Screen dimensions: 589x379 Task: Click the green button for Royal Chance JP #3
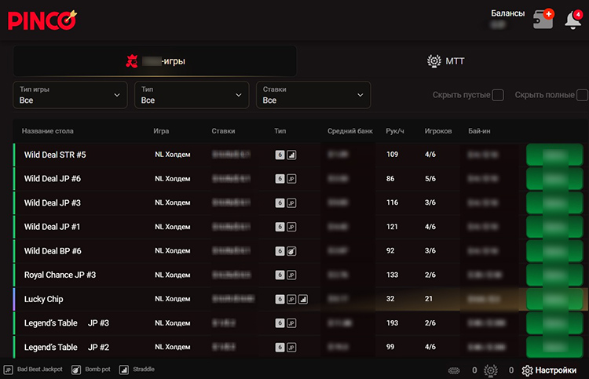pyautogui.click(x=557, y=275)
